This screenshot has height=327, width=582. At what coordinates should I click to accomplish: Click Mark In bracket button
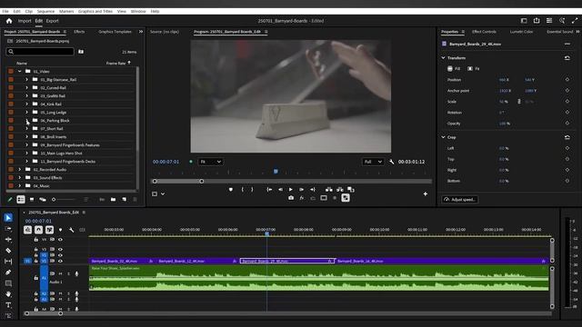point(243,190)
